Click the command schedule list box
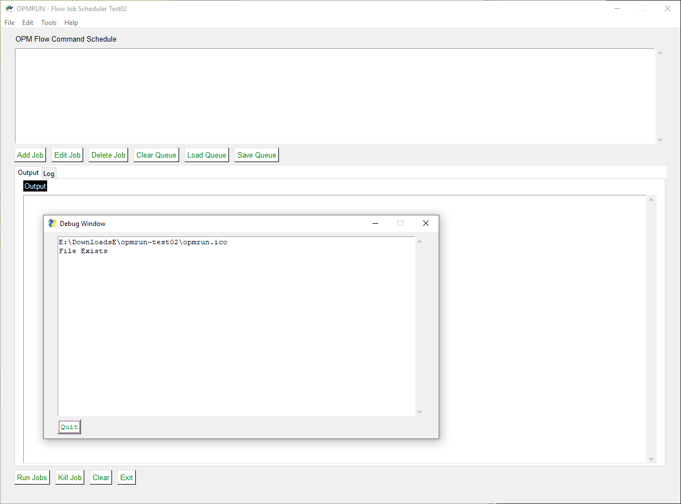 pyautogui.click(x=335, y=96)
